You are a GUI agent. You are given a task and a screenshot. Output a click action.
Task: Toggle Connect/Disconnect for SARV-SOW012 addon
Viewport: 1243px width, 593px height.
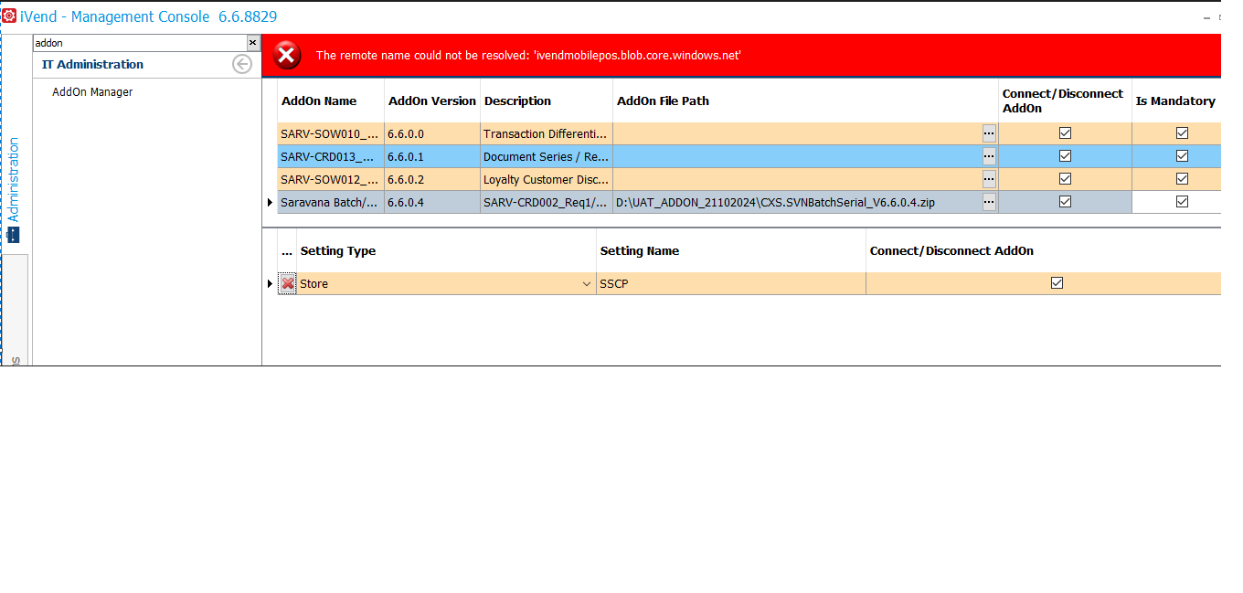point(1065,179)
